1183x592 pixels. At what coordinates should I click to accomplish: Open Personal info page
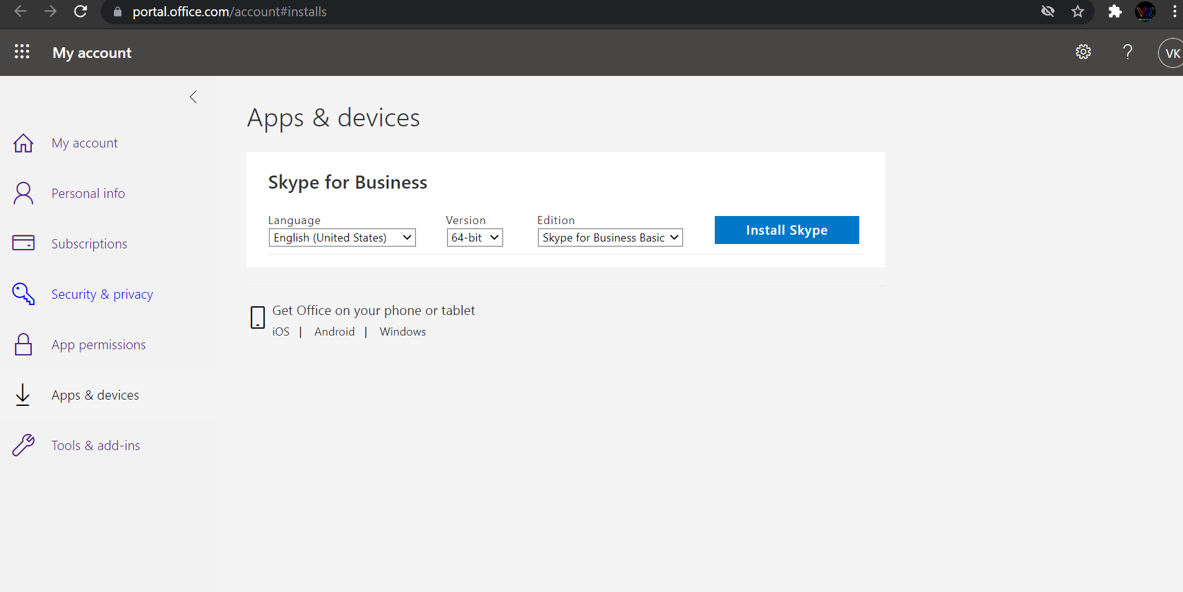88,194
